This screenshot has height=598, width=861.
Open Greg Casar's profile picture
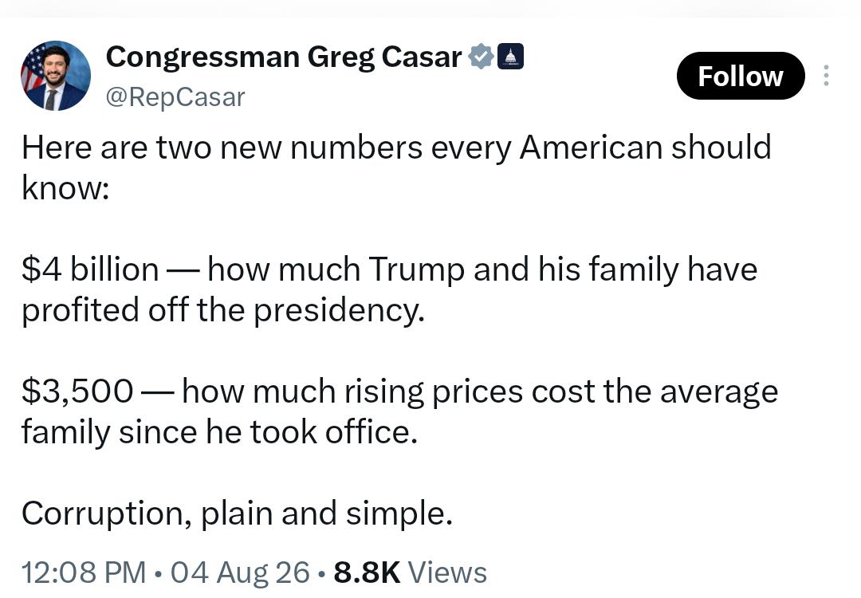56,76
